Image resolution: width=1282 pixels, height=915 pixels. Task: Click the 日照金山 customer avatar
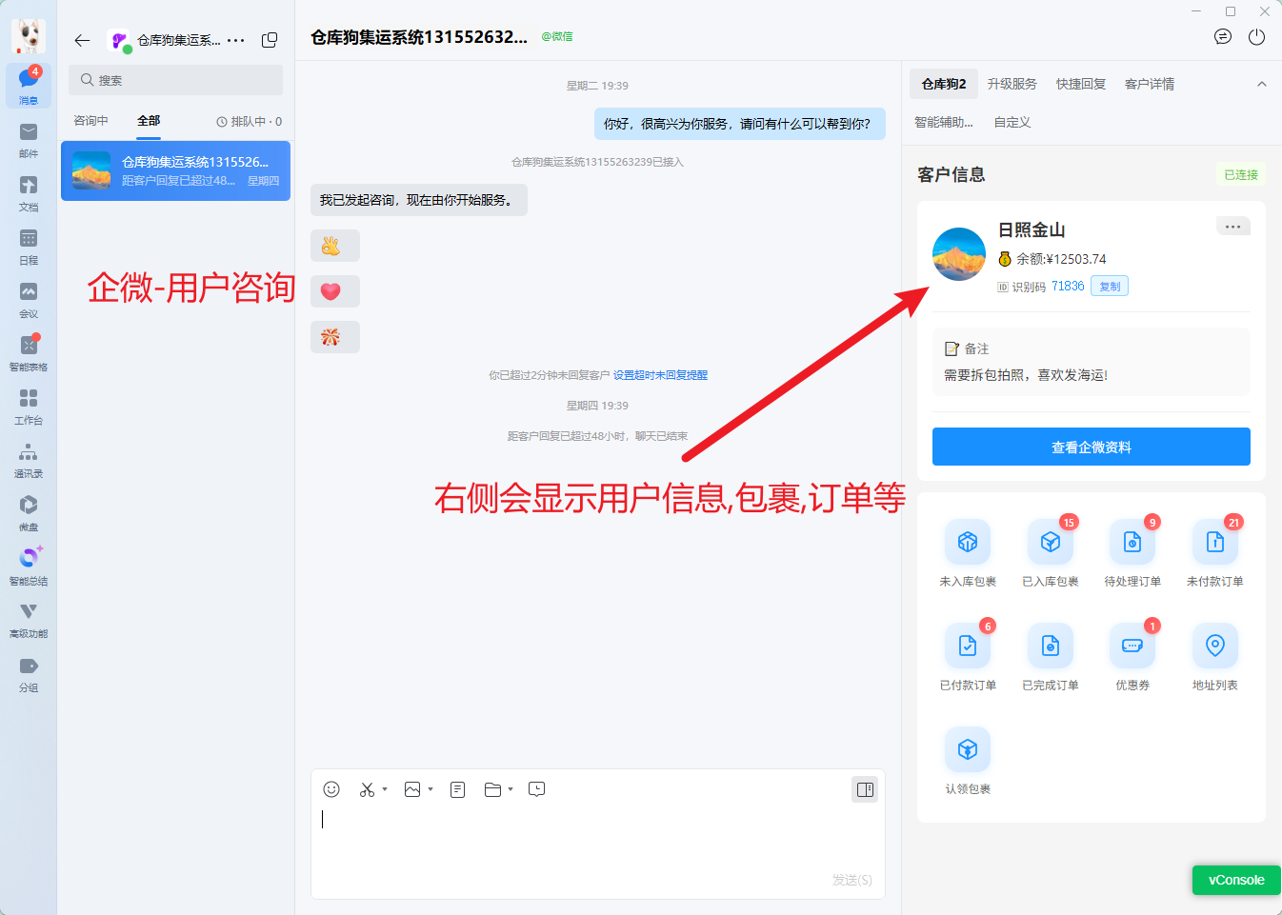click(x=959, y=254)
